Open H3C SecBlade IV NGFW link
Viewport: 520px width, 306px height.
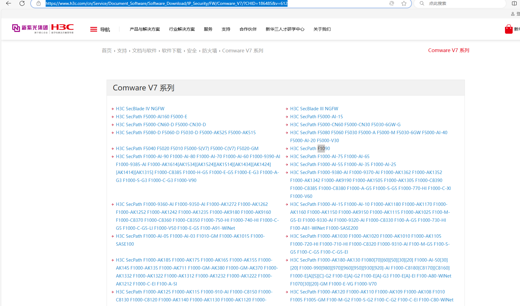coord(140,109)
